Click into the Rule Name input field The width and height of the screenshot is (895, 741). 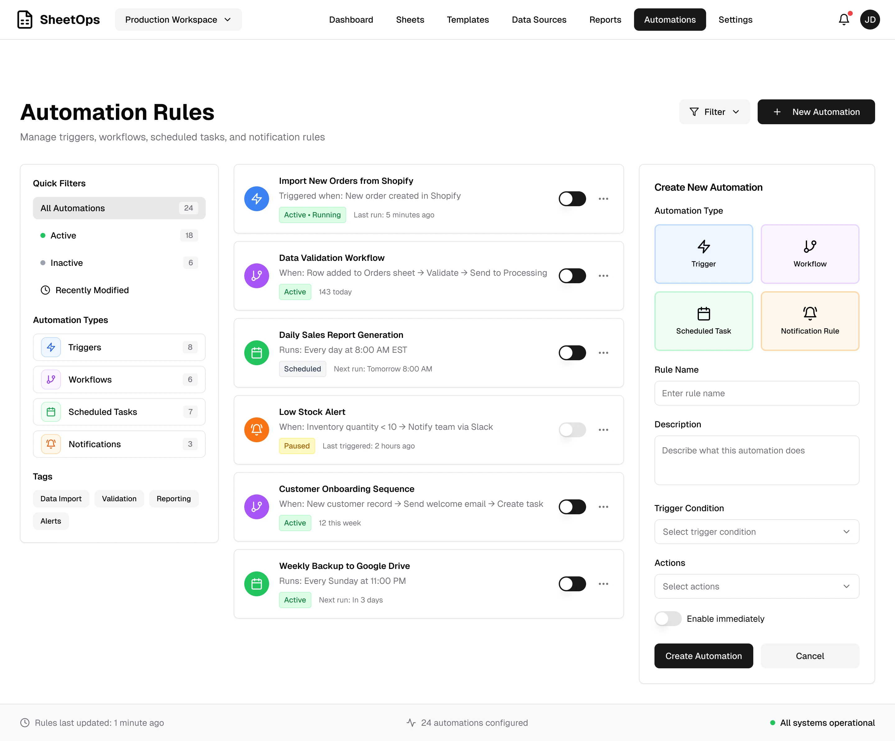point(756,393)
